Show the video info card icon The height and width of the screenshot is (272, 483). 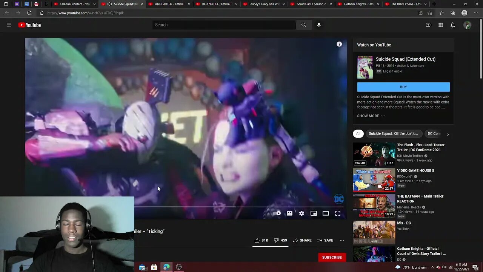pyautogui.click(x=339, y=44)
